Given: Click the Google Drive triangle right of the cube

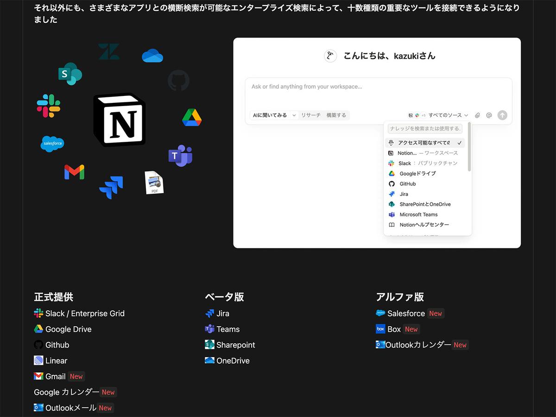Looking at the screenshot, I should [x=192, y=117].
